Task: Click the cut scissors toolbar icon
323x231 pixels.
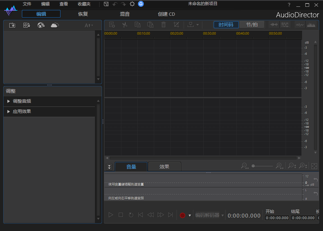Action: click(125, 25)
